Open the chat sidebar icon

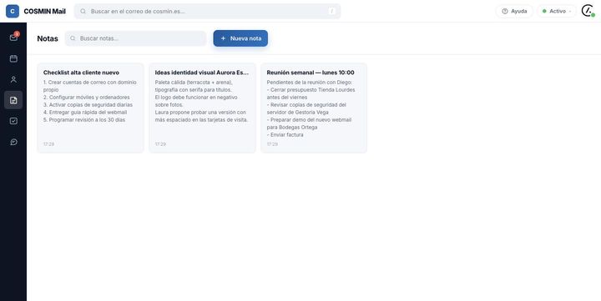point(13,142)
